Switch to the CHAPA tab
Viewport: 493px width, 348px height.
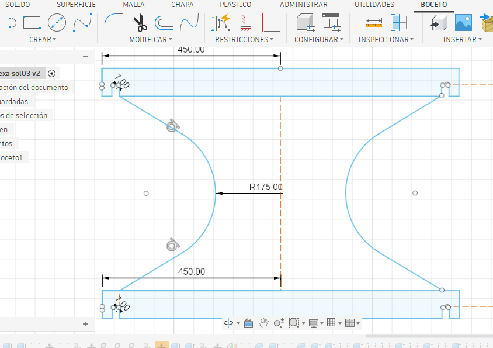click(x=182, y=5)
